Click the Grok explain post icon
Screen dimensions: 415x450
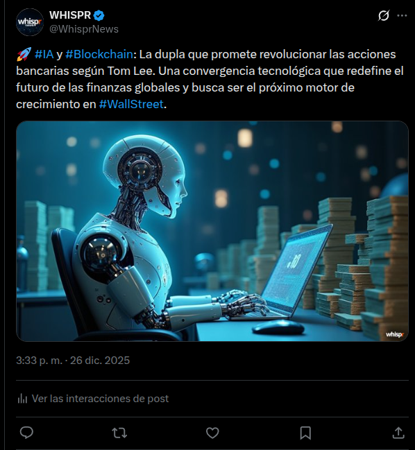[383, 15]
